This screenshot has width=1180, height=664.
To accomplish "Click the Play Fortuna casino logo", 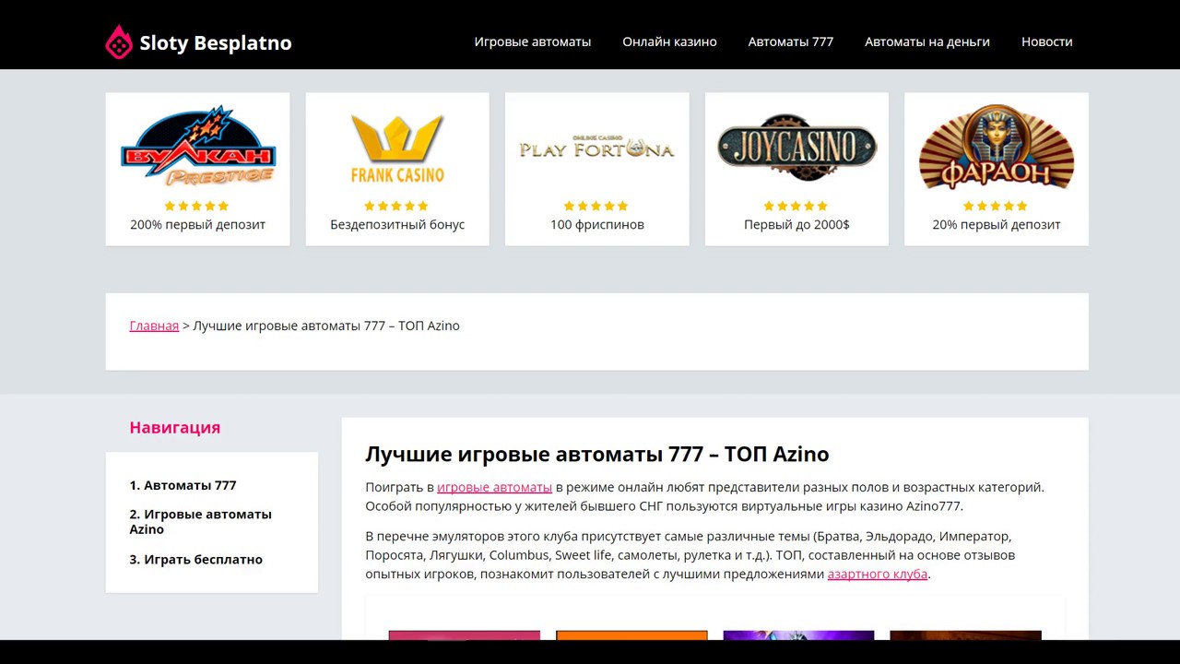I will click(x=597, y=148).
